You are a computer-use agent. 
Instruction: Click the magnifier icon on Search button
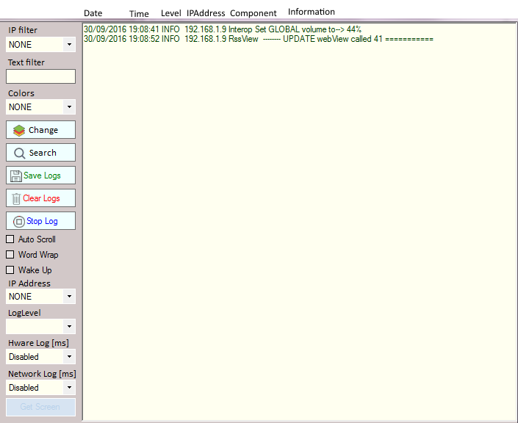[20, 153]
